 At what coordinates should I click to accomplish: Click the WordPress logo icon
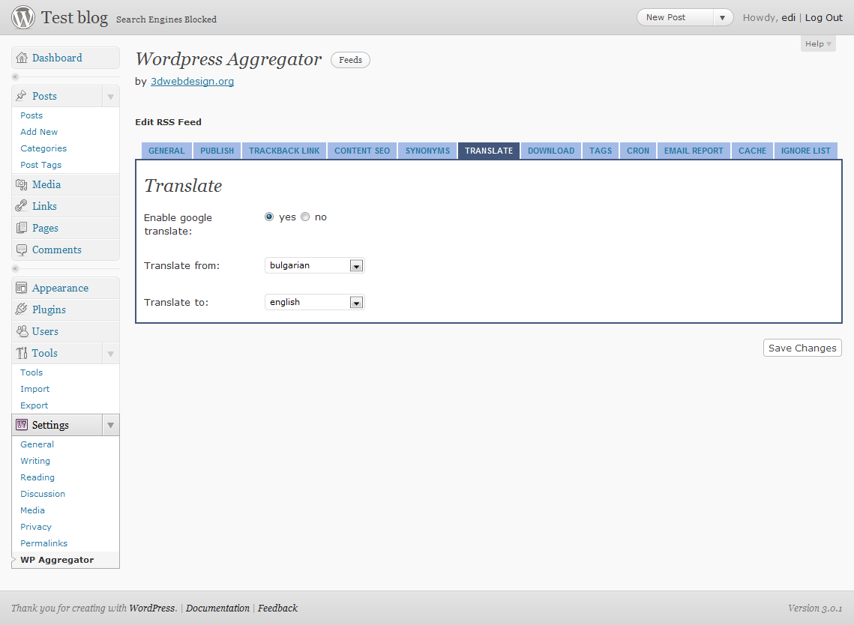point(23,17)
